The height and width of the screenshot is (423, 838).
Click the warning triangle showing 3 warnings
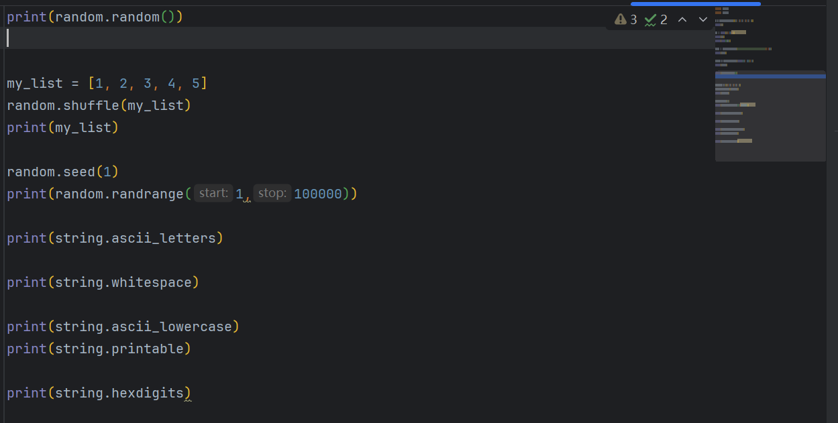point(620,19)
